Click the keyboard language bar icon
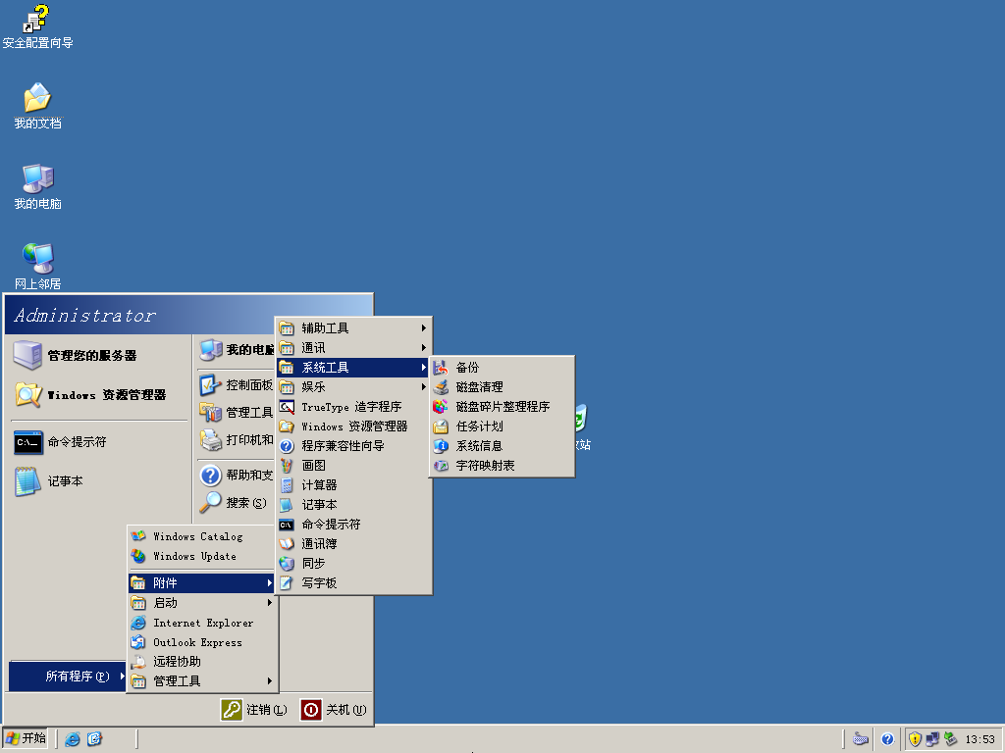This screenshot has width=1005, height=753. (x=861, y=739)
